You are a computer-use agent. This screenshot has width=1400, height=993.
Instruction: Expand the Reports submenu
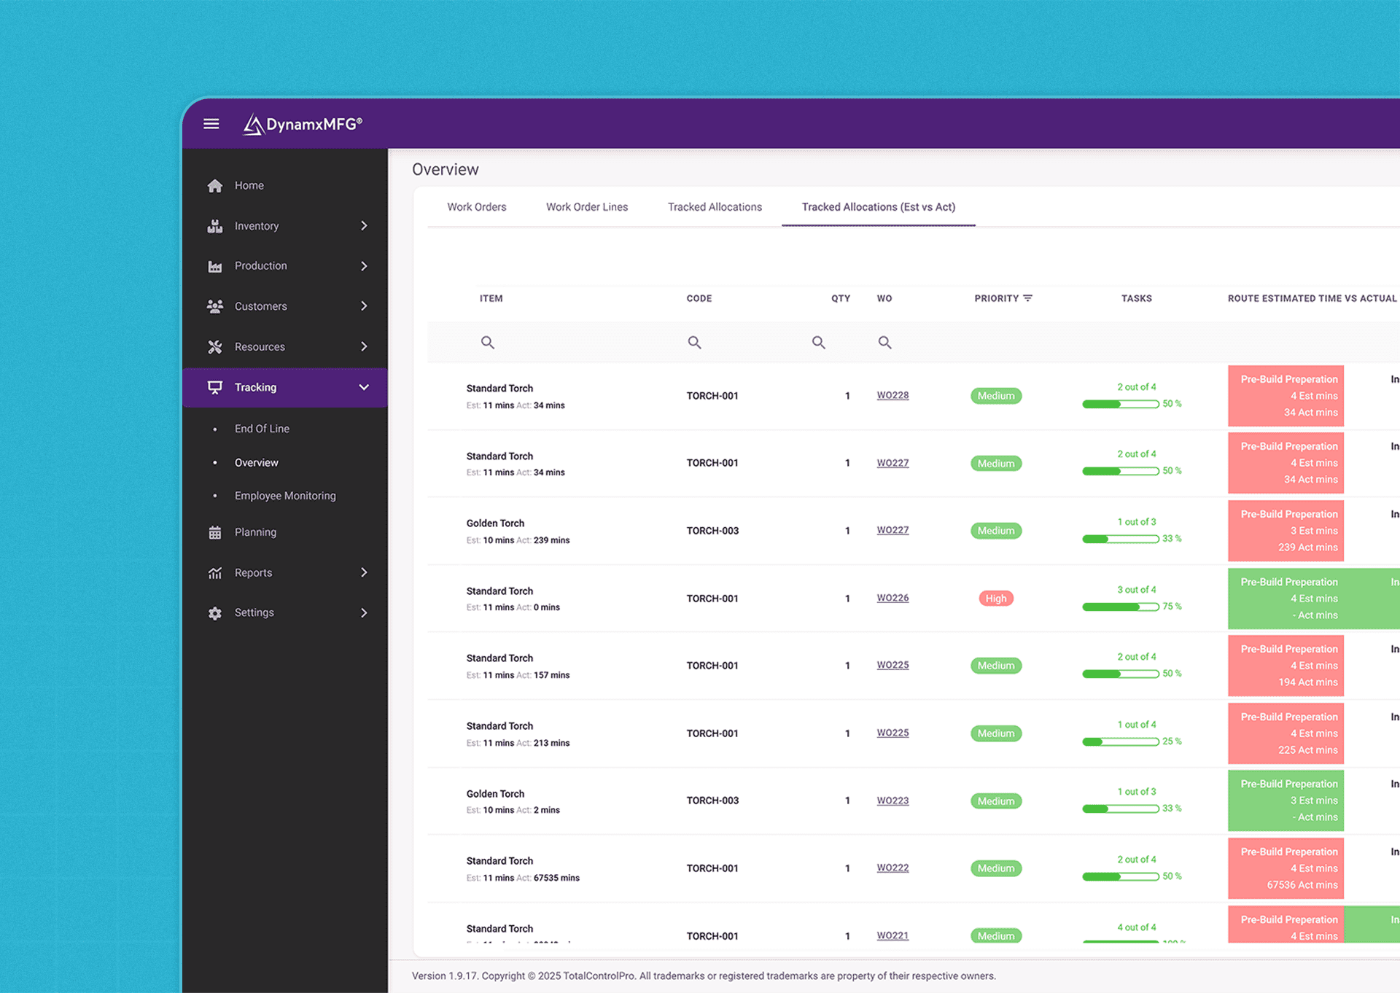365,572
